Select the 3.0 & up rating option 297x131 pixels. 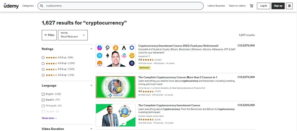43,75
